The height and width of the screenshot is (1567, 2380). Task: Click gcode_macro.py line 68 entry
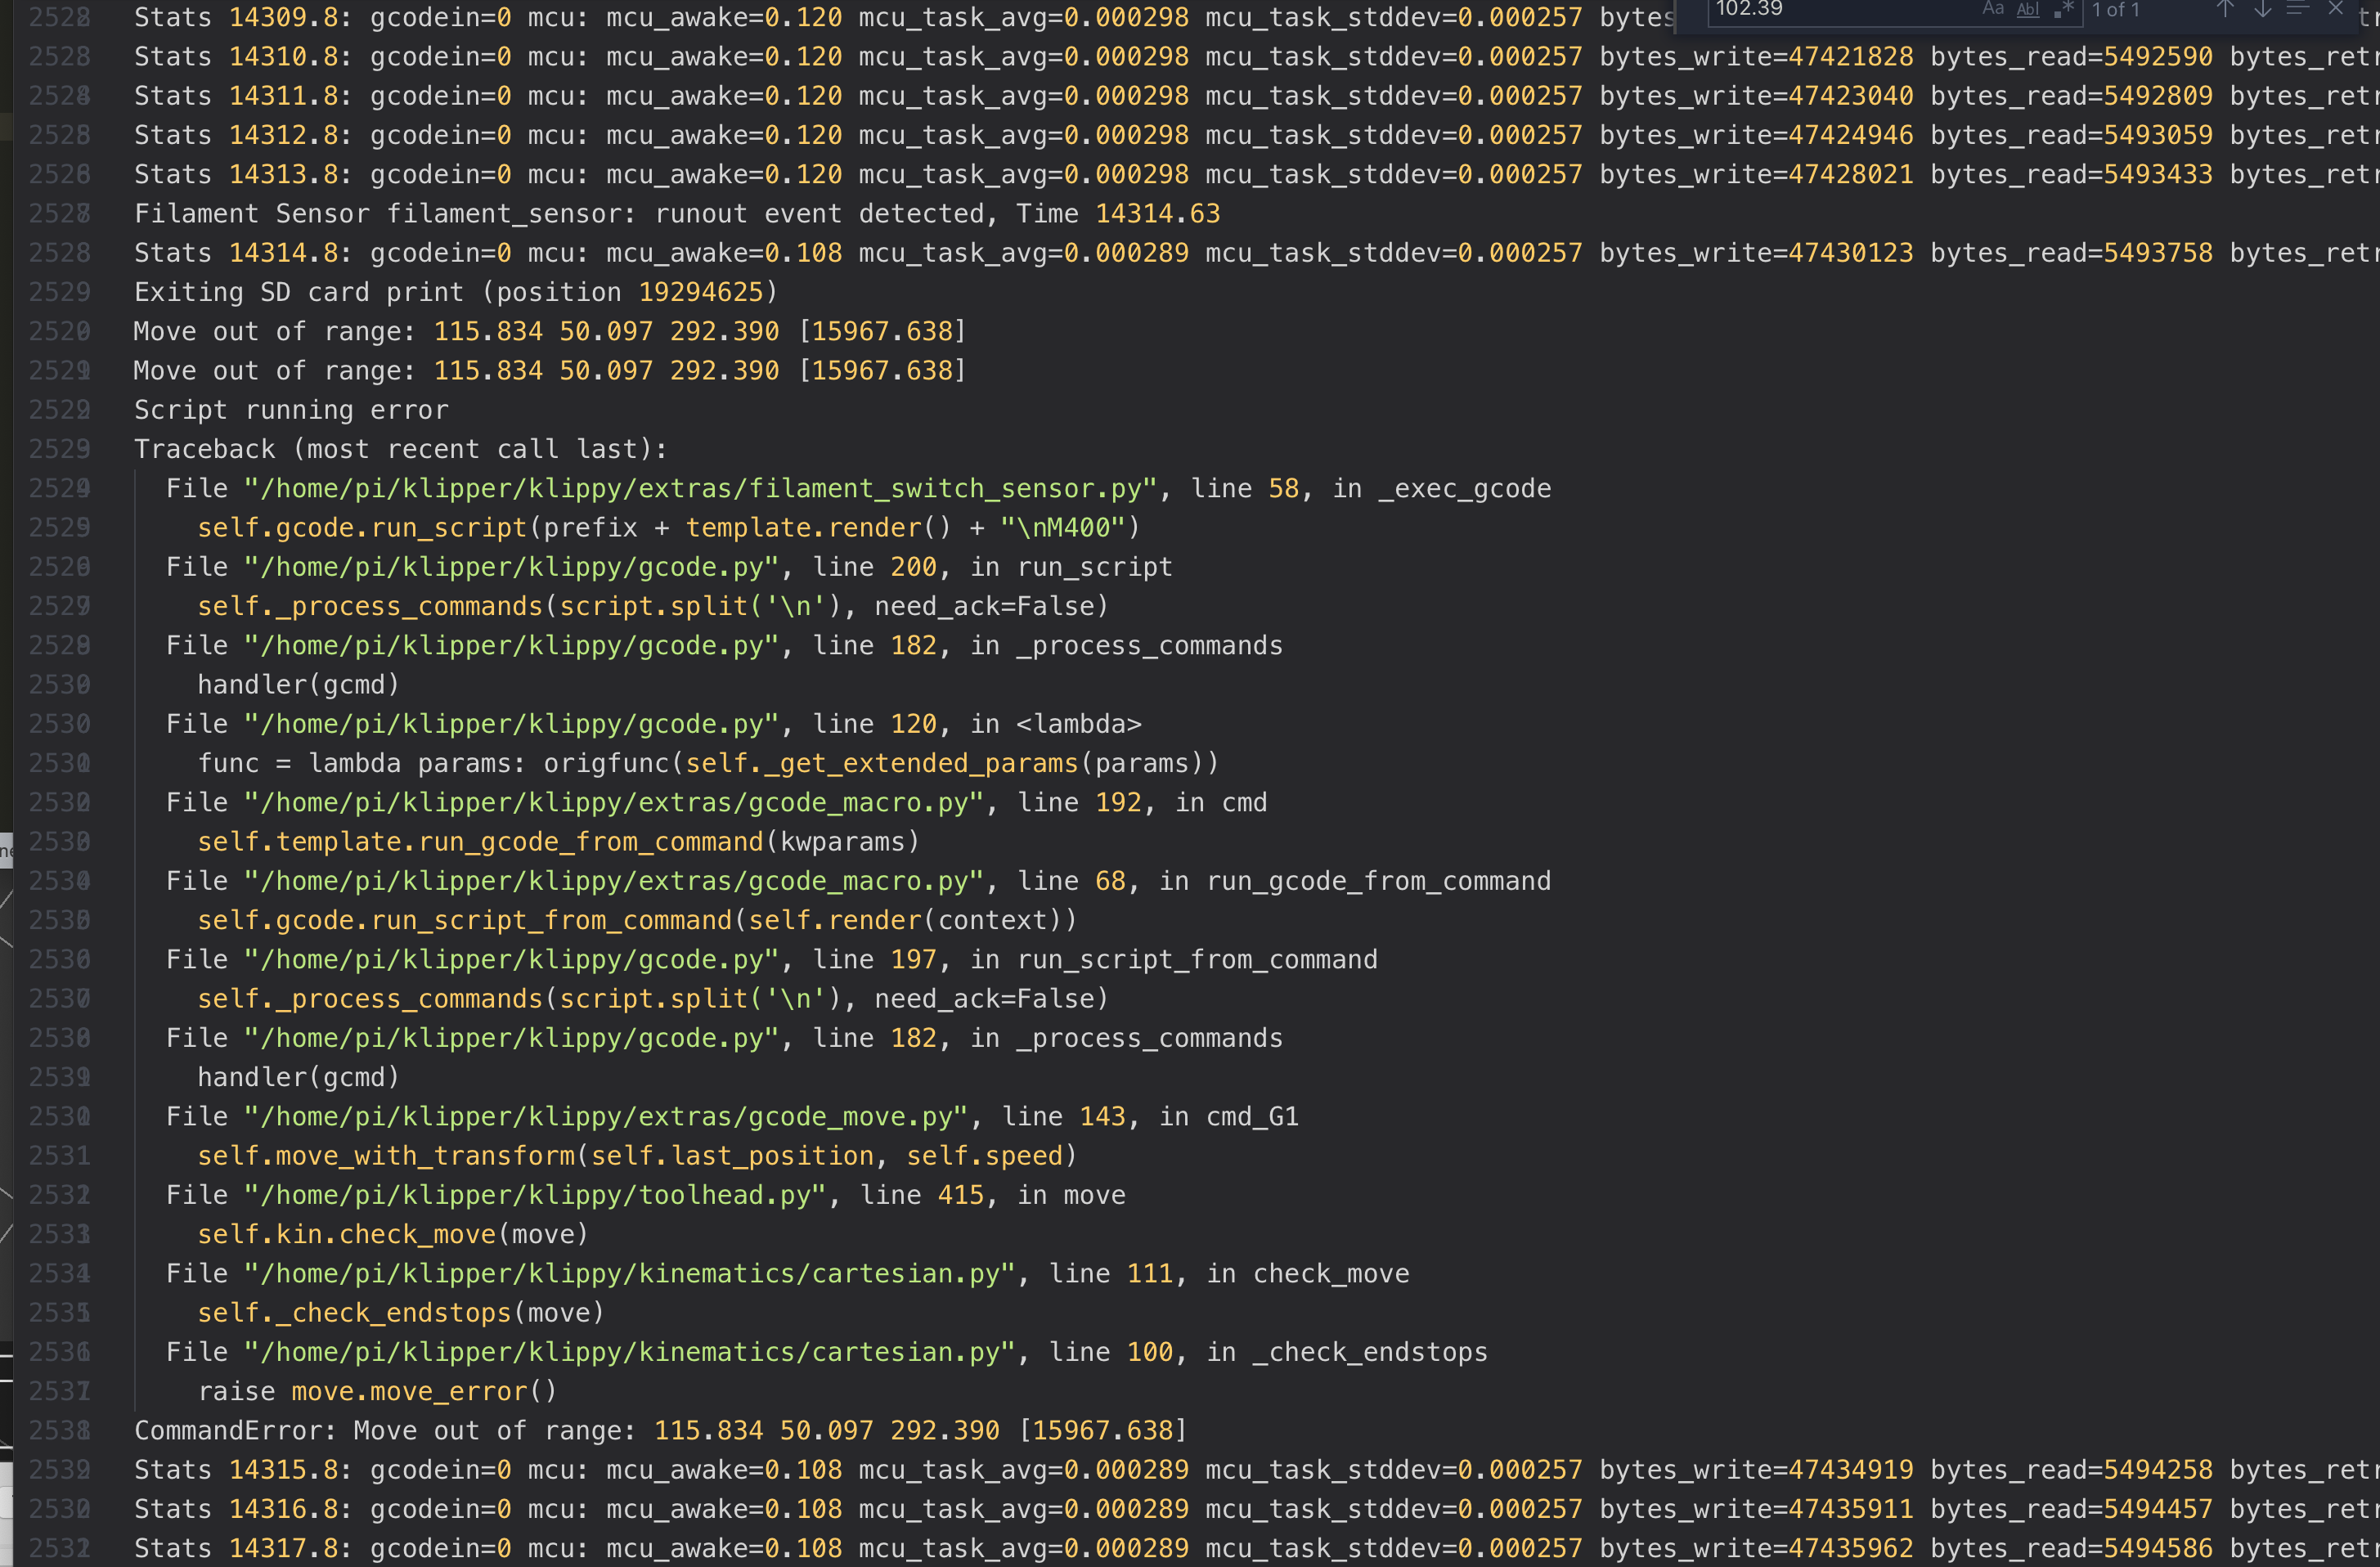[x=859, y=881]
